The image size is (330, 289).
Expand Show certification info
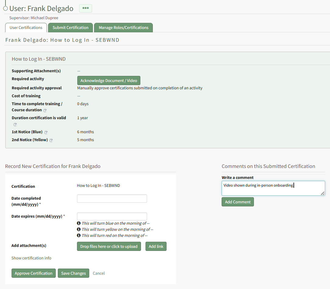[31, 258]
